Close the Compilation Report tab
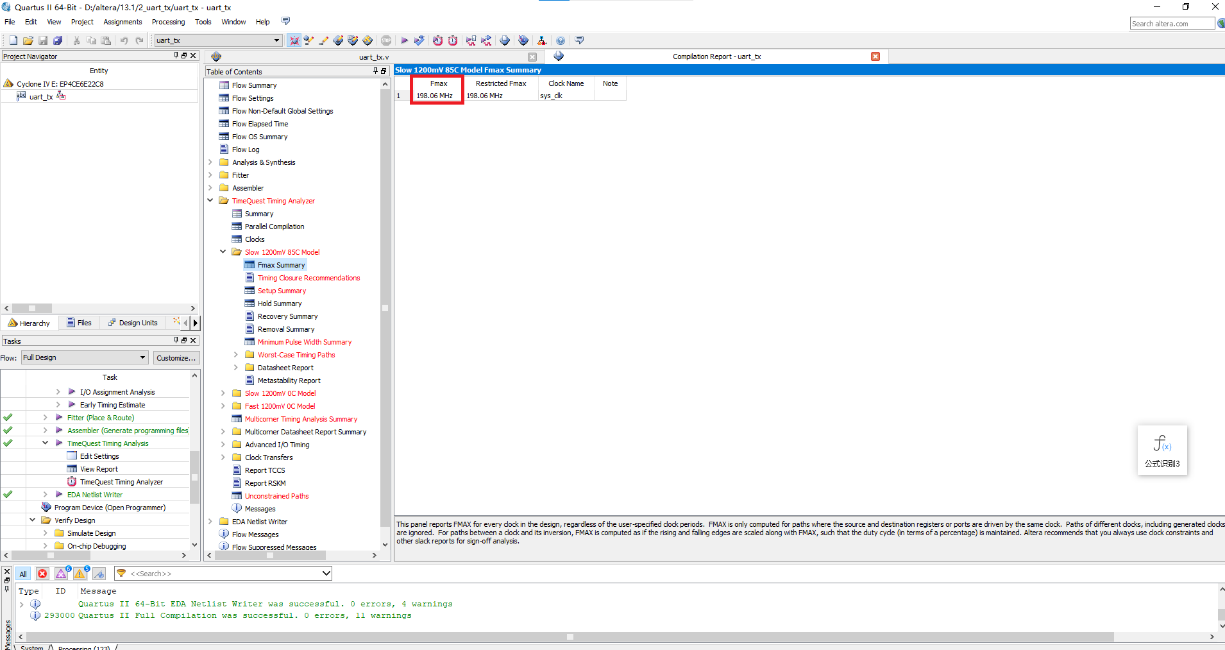The height and width of the screenshot is (650, 1225). 875,56
